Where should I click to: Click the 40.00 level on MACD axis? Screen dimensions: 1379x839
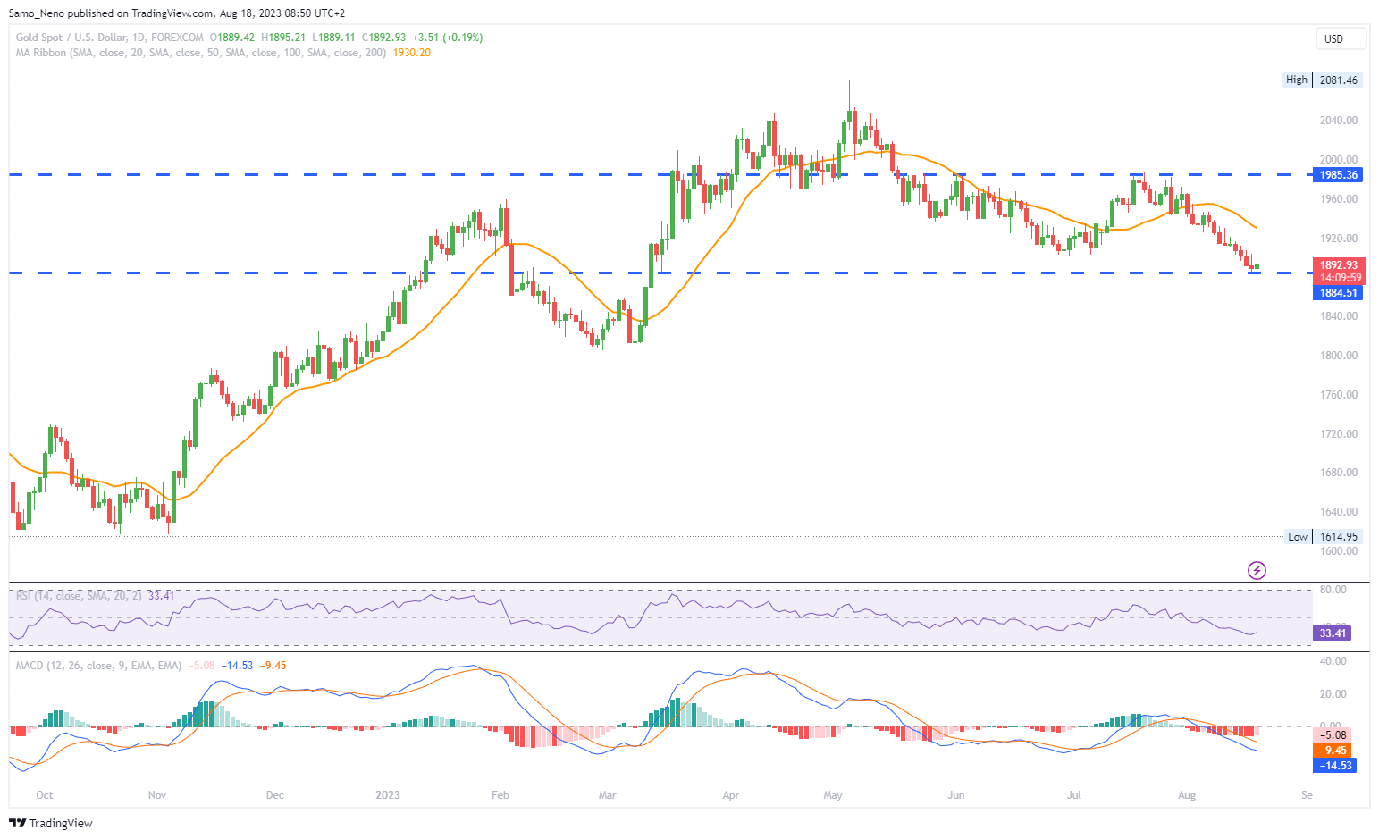tap(1333, 661)
